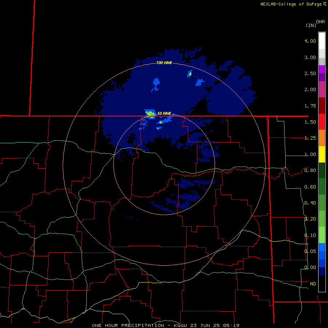The image size is (328, 328).
Task: Select the 1.50 legend value
Action: click(310, 122)
